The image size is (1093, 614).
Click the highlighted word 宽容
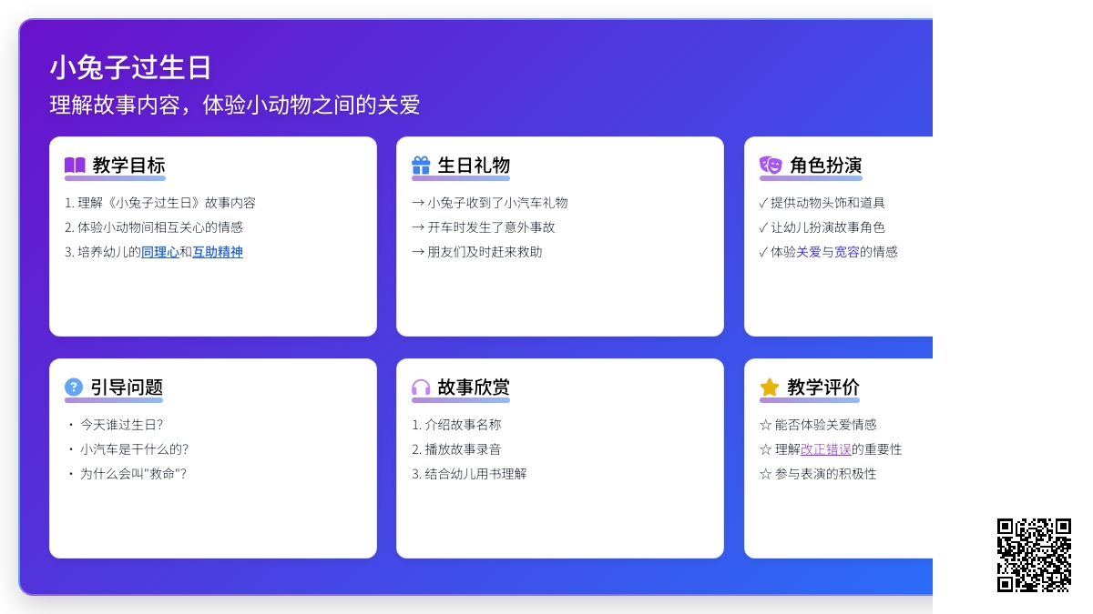847,252
